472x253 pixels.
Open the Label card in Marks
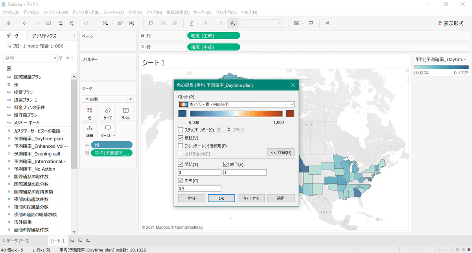click(126, 113)
